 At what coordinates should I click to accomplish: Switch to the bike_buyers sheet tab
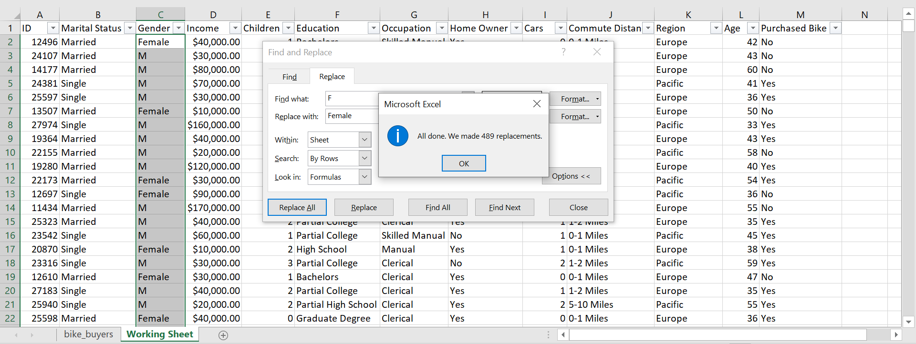(89, 334)
